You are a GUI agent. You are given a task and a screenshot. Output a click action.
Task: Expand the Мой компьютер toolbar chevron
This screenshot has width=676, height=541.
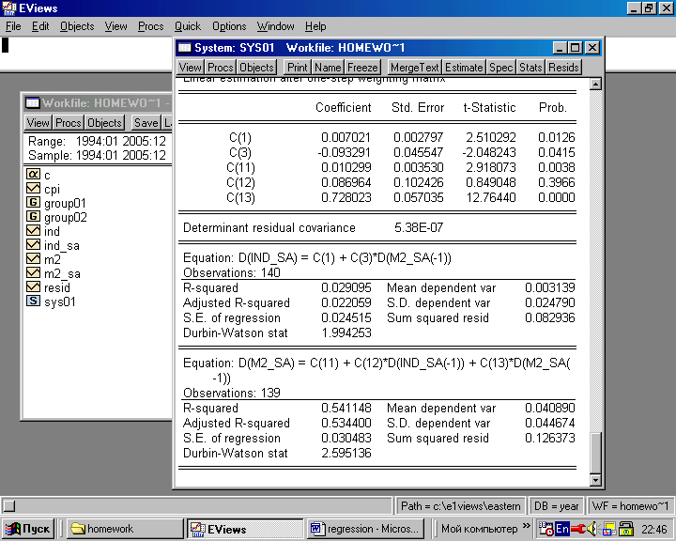(x=526, y=525)
